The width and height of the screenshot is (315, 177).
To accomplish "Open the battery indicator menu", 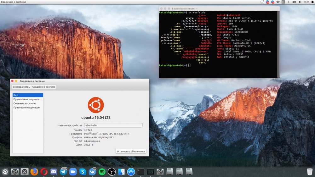I will point(294,2).
